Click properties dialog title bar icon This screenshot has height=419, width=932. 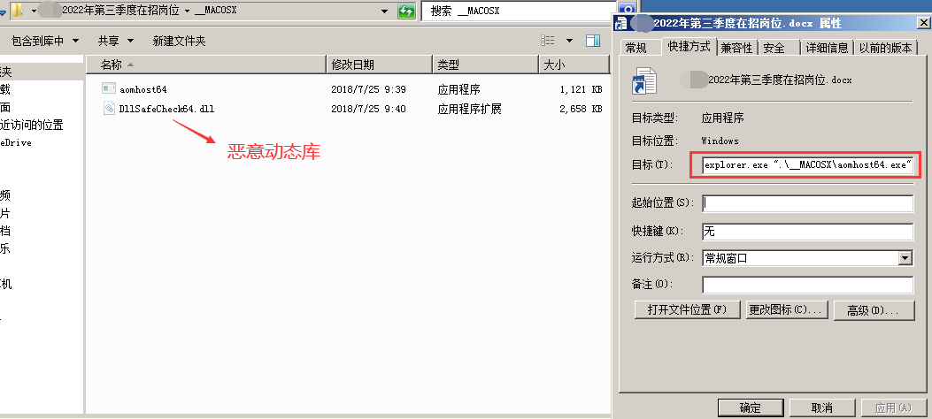(x=620, y=23)
